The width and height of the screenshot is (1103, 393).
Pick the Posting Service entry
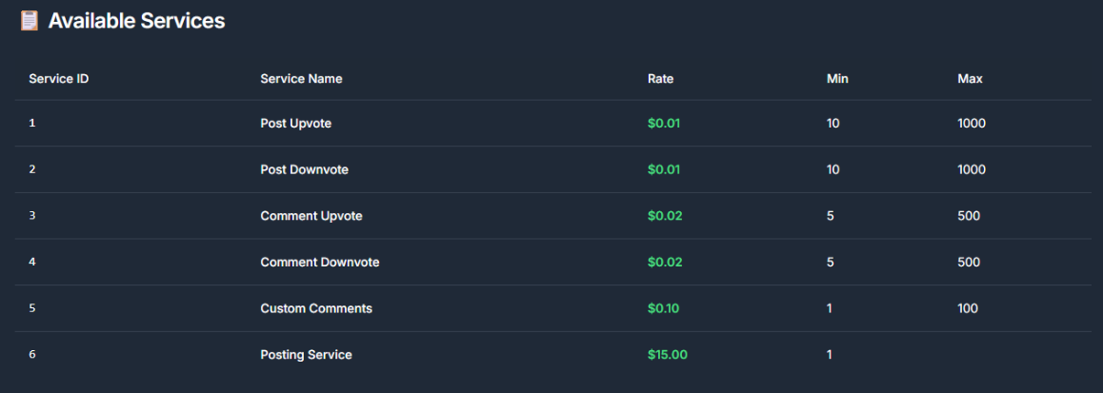(x=306, y=355)
